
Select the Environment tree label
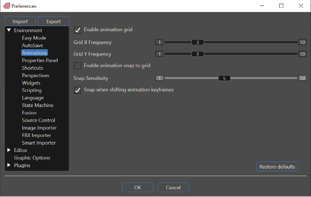tap(28, 30)
